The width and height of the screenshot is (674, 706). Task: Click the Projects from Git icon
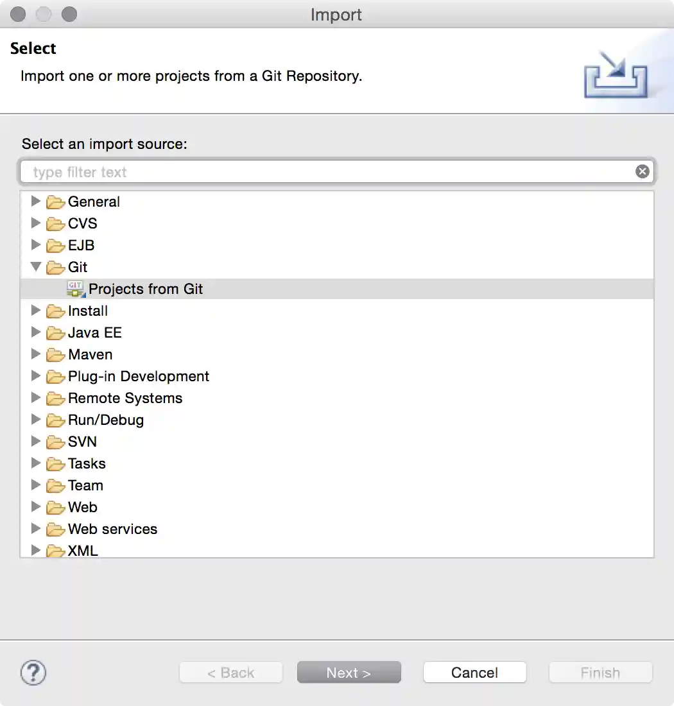pos(76,289)
